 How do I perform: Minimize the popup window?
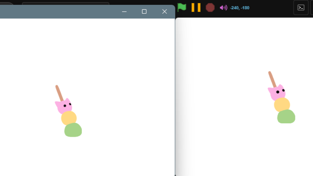coord(124,11)
